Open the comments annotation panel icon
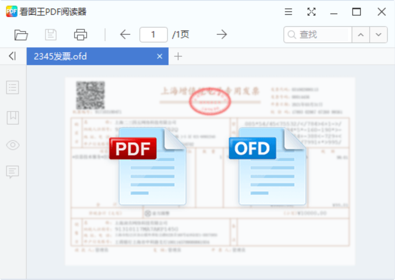Image resolution: width=395 pixels, height=280 pixels. pyautogui.click(x=13, y=172)
